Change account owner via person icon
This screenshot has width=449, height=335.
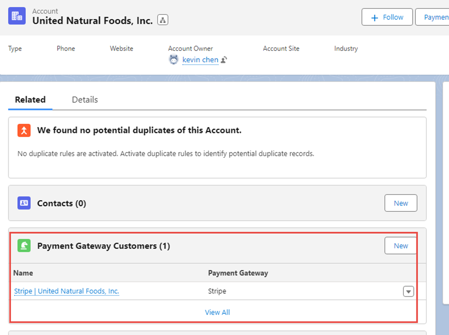pos(224,59)
